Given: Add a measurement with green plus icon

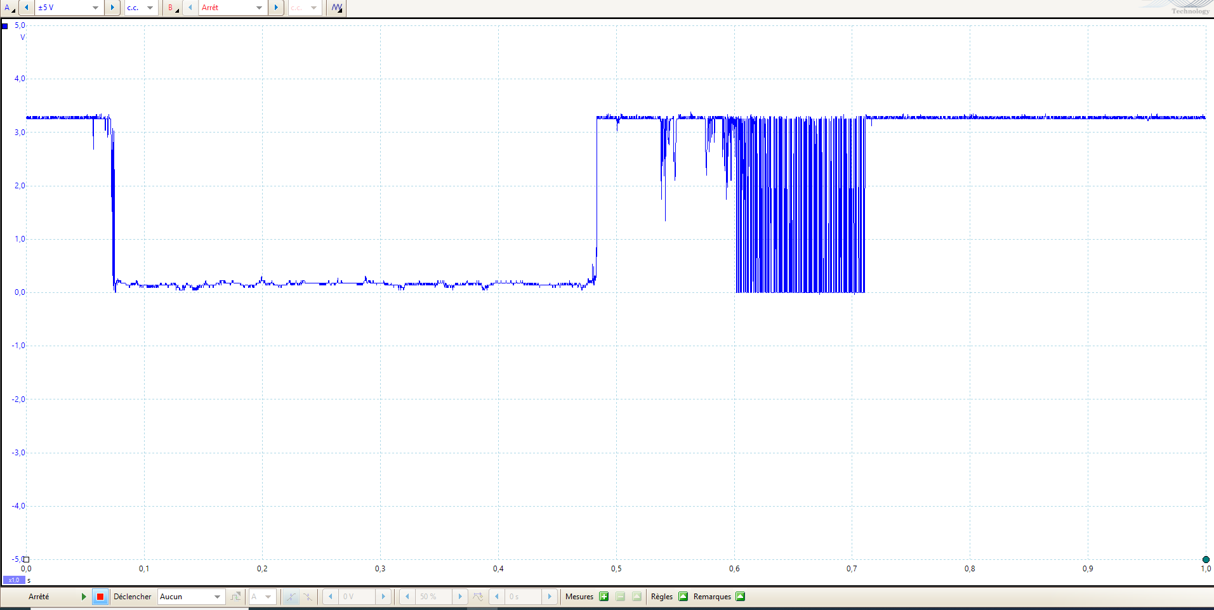Looking at the screenshot, I should click(x=604, y=597).
